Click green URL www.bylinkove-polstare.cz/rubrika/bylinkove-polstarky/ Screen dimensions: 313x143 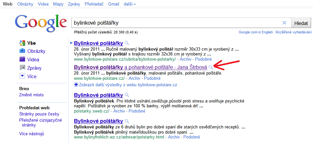[125, 59]
